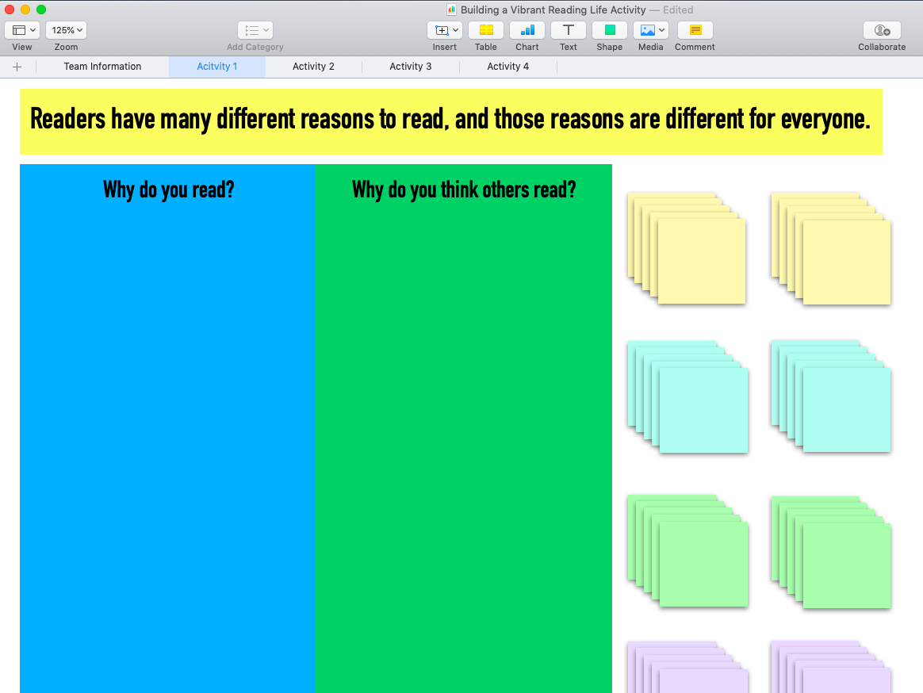Click the 'Why do you read?' heading
923x693 pixels.
tap(169, 190)
